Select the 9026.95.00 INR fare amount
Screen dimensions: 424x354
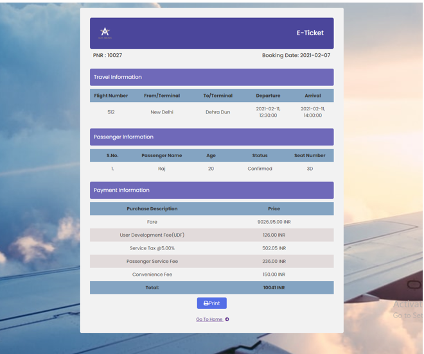274,222
